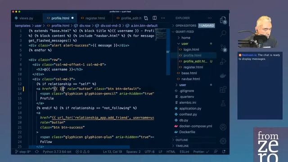The height and width of the screenshot is (162, 288).
Task: Click HTML language mode selector
Action: click(x=171, y=152)
